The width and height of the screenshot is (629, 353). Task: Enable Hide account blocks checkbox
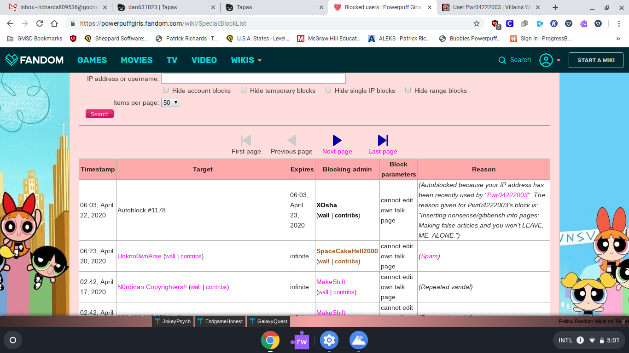click(x=166, y=90)
